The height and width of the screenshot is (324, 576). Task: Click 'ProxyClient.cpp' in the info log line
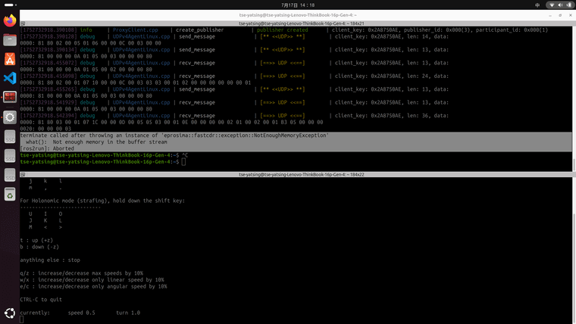pyautogui.click(x=135, y=30)
